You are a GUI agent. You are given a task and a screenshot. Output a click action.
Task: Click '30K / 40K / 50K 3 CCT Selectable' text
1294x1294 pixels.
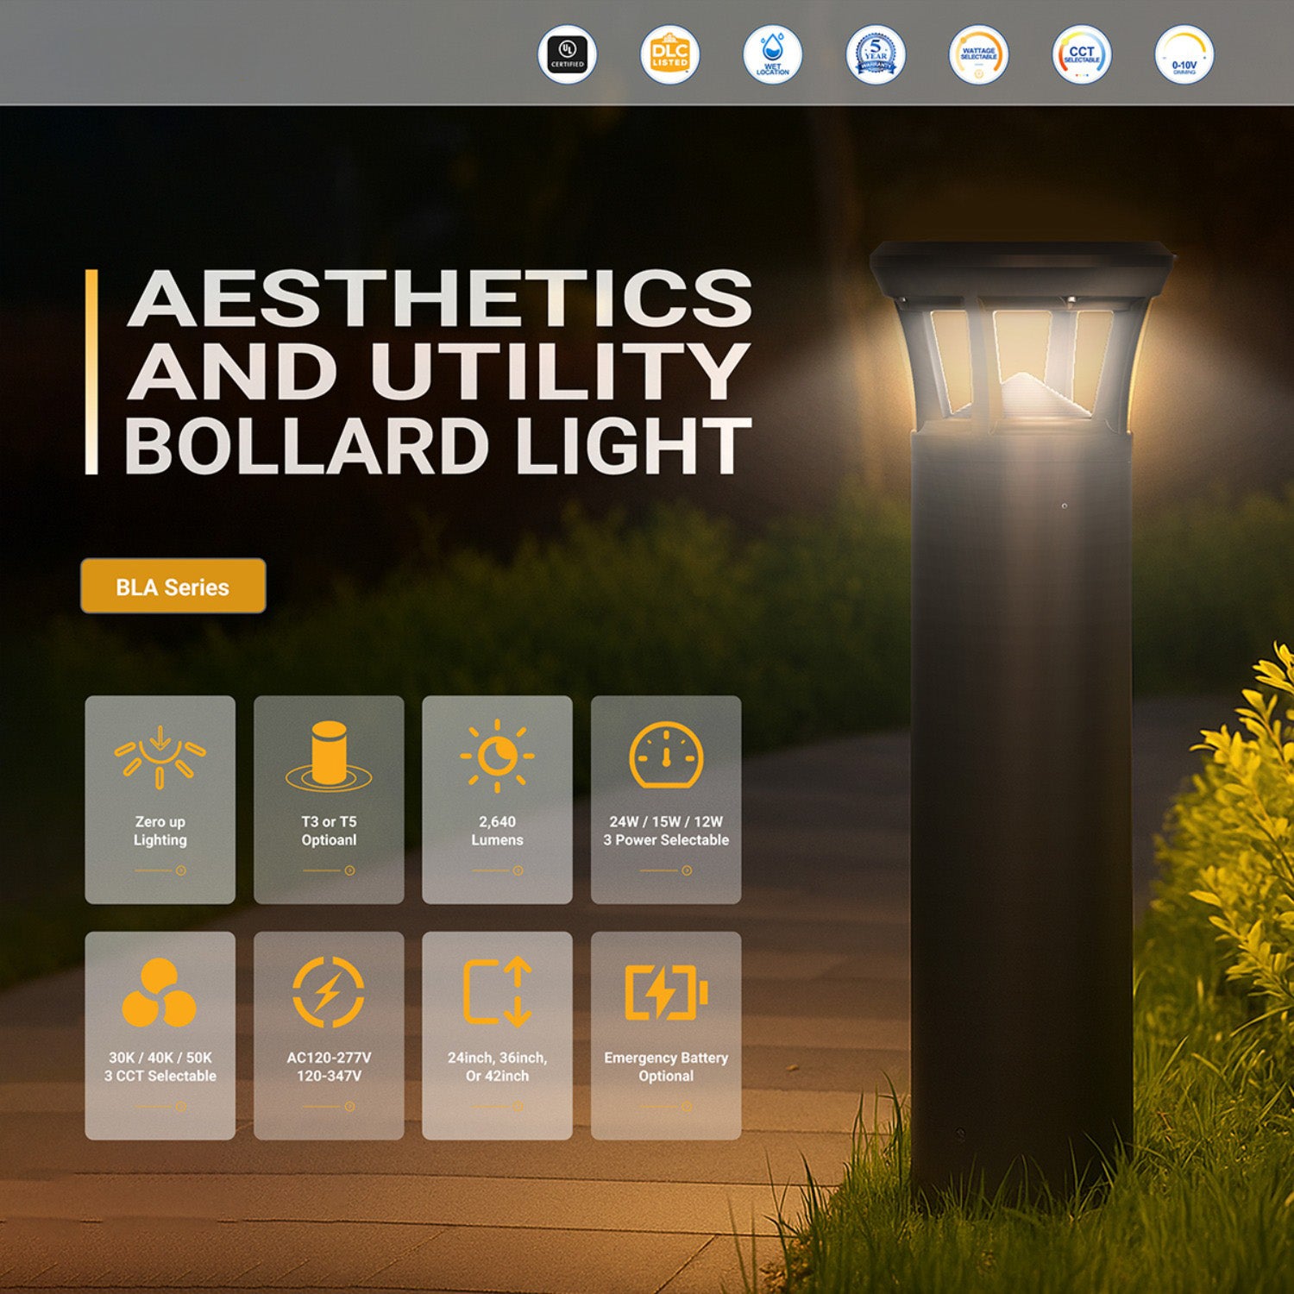tap(160, 1067)
